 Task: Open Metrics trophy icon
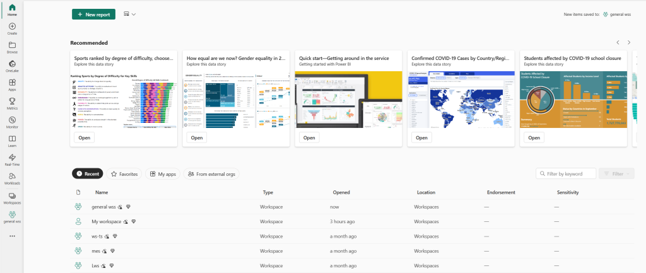[x=12, y=103]
